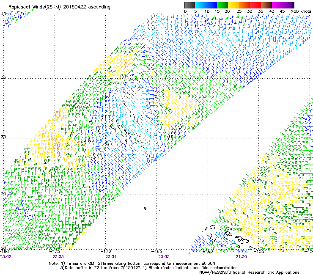This screenshot has width=313, height=275.
Task: Click the orange 25-30 knots legend swatch
Action: pyautogui.click(x=244, y=5)
